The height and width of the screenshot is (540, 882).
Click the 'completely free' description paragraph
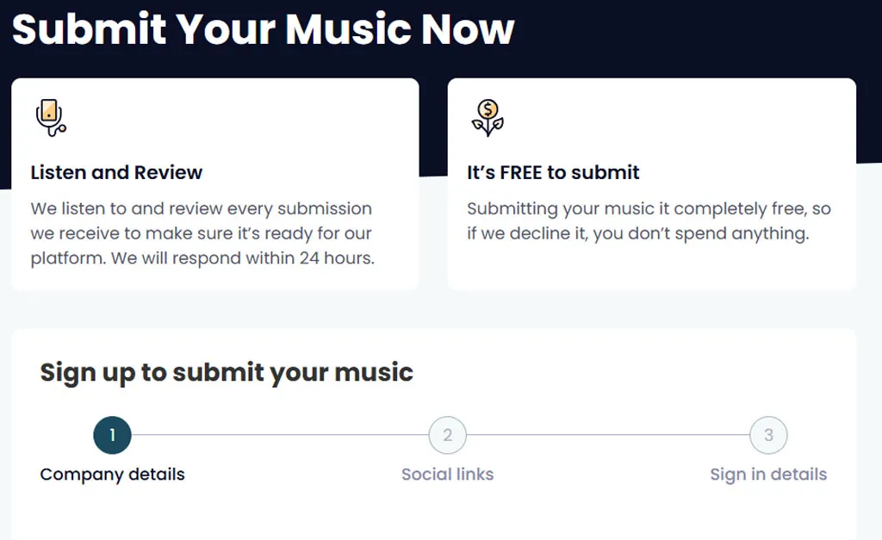(x=649, y=220)
